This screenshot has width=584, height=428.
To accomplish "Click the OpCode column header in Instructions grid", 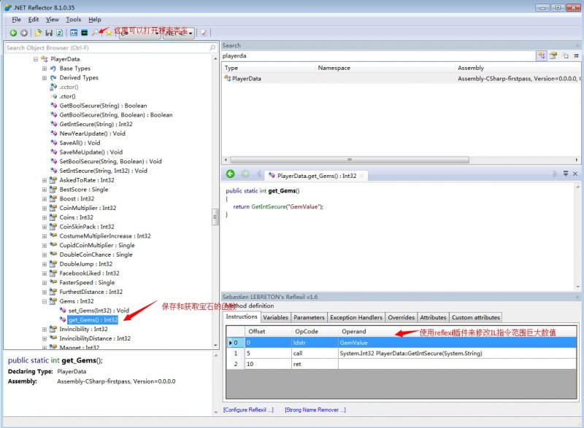I will [315, 331].
